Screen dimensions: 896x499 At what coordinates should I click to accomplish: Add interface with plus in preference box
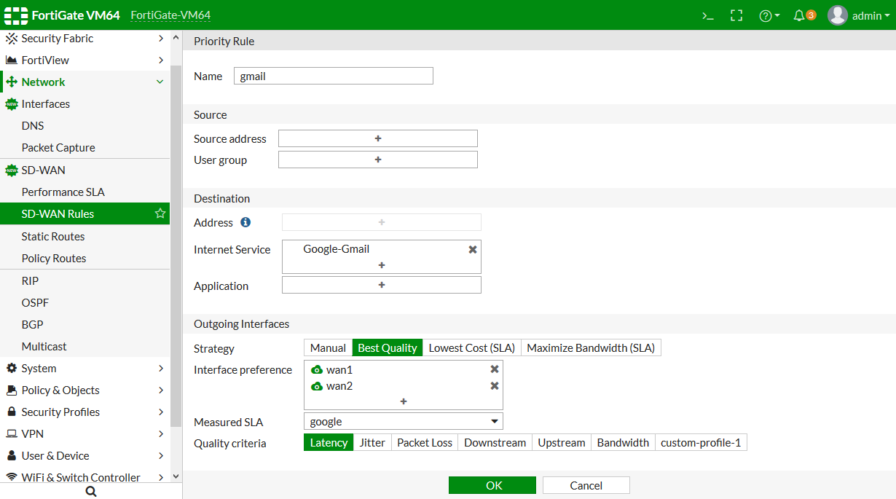[x=404, y=401]
